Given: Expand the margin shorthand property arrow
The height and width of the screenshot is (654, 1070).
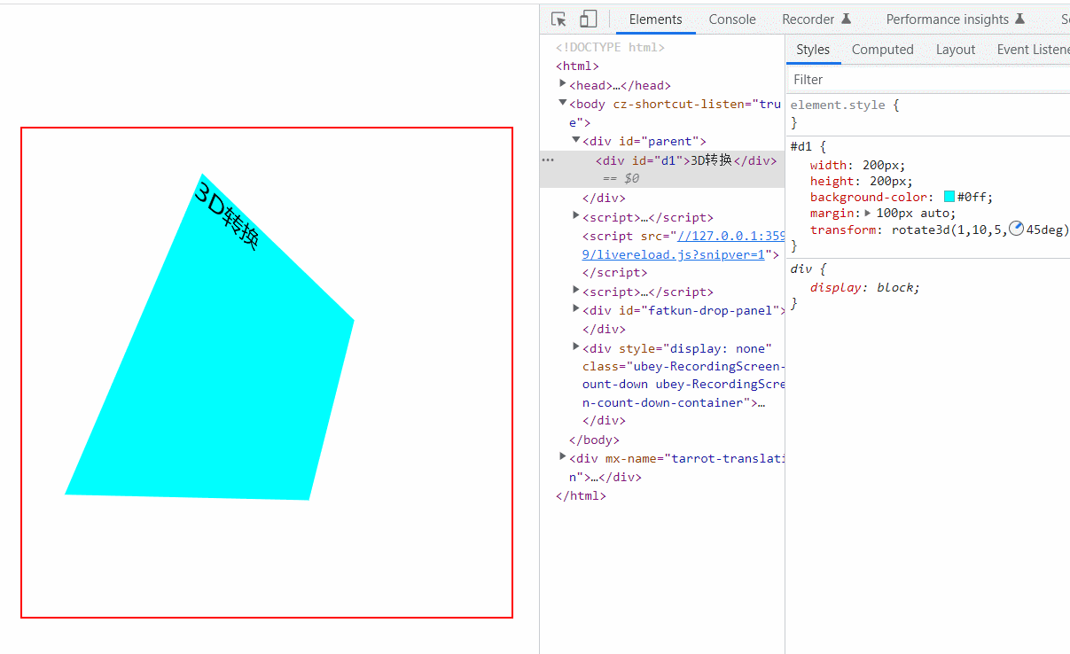Looking at the screenshot, I should (x=868, y=214).
